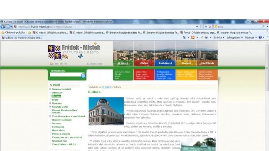This screenshot has height=151, width=269.
Task: Click the RSS feeds icon
Action: (x=193, y=37)
